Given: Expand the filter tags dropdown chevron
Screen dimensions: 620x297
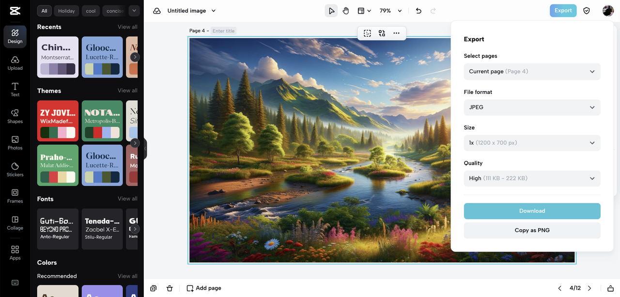Looking at the screenshot, I should (x=134, y=11).
